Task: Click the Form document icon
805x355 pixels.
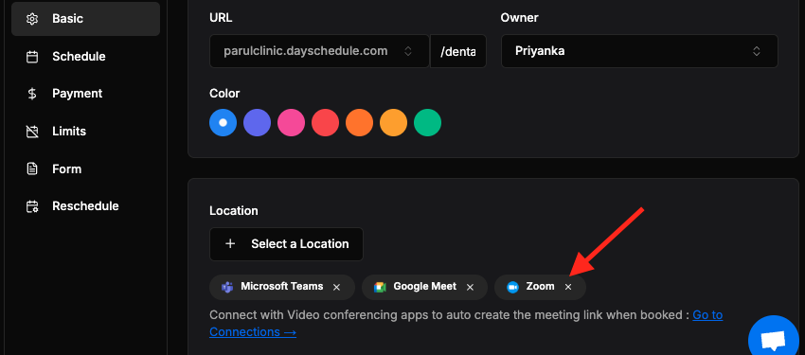Action: click(x=32, y=169)
